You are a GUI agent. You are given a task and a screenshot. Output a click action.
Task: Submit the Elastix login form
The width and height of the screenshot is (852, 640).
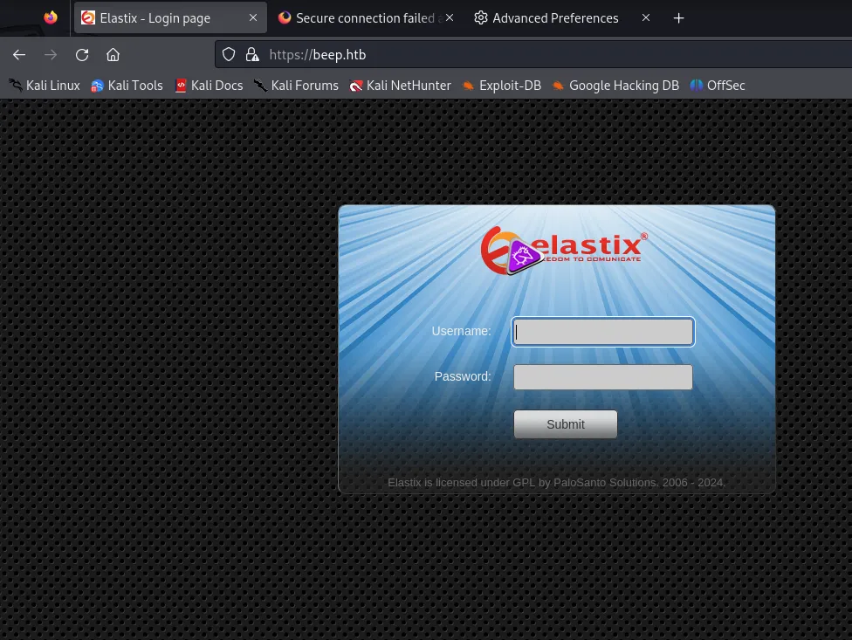(566, 424)
